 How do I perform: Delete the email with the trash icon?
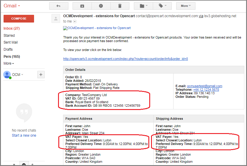point(120,6)
